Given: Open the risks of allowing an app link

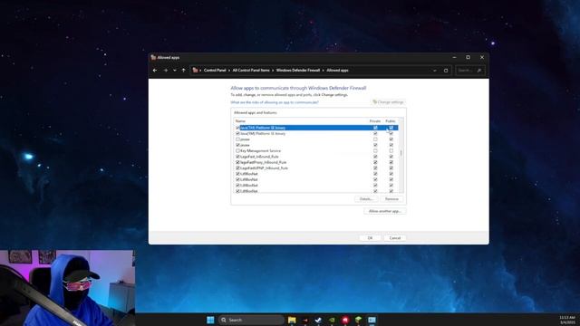Looking at the screenshot, I should [275, 102].
